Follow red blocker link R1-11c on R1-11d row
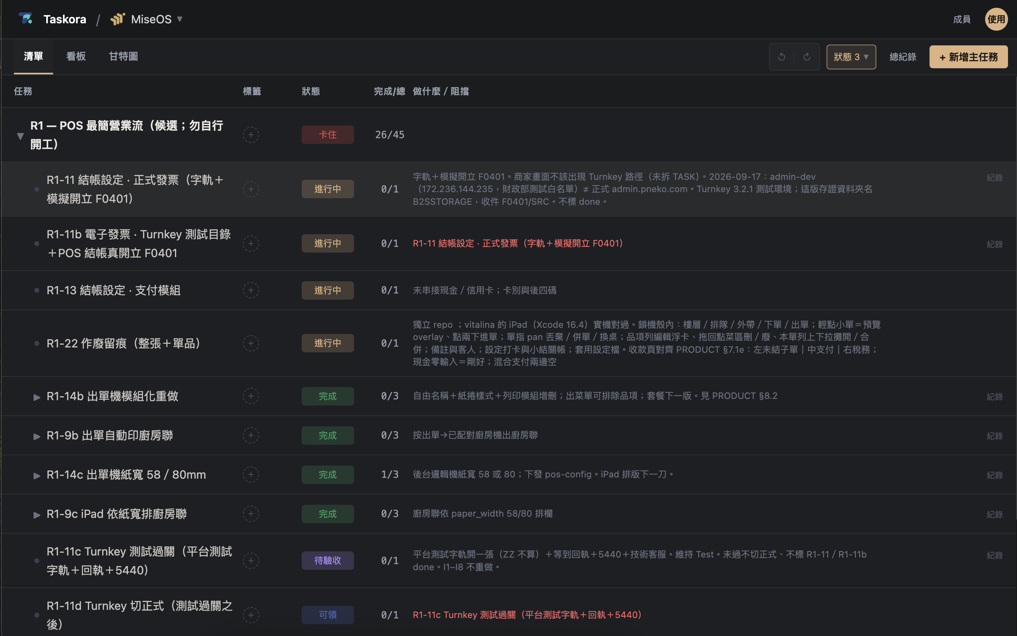This screenshot has width=1017, height=636. pyautogui.click(x=527, y=615)
